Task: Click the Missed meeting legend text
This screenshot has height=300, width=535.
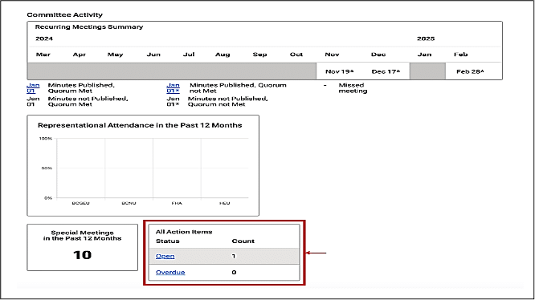Action: (x=353, y=88)
